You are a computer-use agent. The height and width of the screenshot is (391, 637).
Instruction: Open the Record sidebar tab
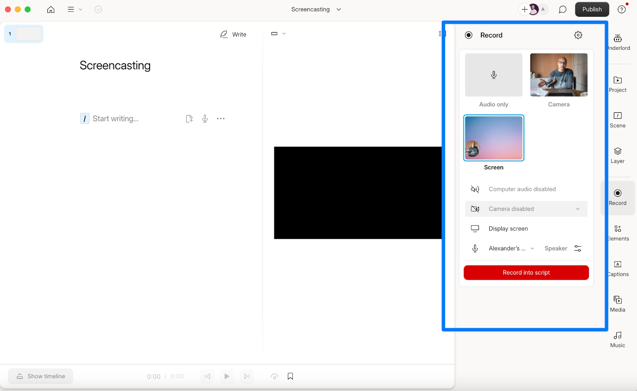coord(618,197)
